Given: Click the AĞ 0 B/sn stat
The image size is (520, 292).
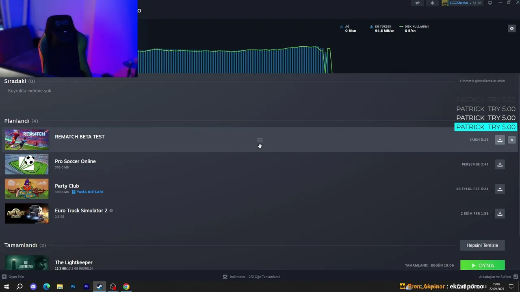Looking at the screenshot, I should [x=348, y=28].
